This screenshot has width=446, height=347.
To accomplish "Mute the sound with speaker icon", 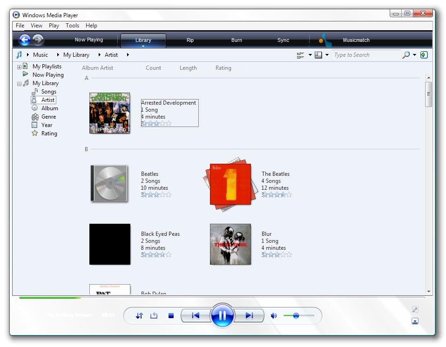I will tap(274, 315).
